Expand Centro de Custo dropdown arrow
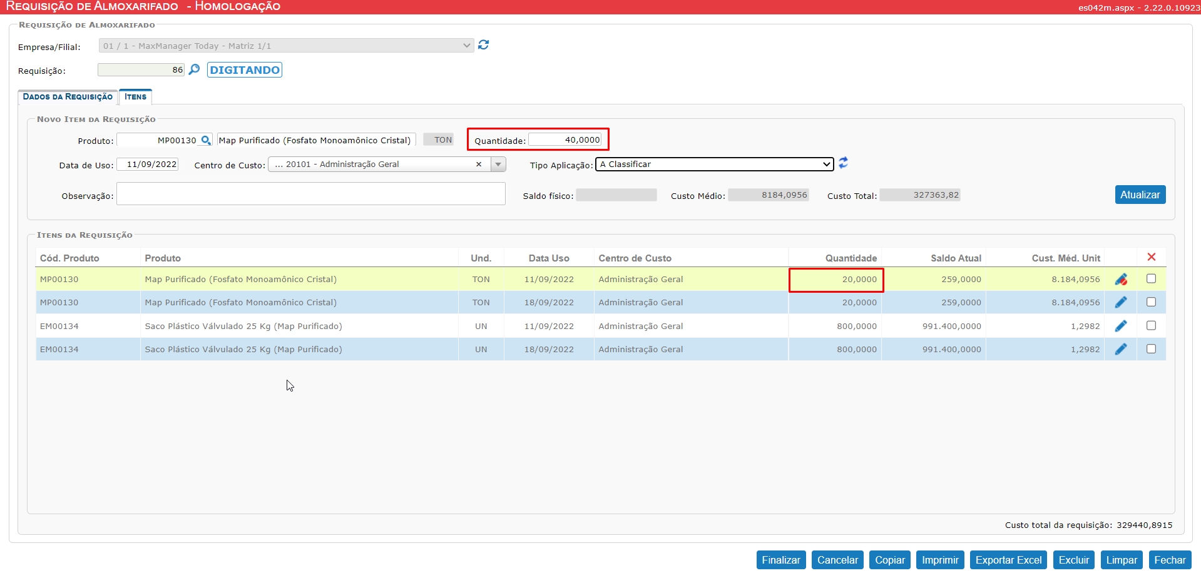The width and height of the screenshot is (1201, 583). 498,165
